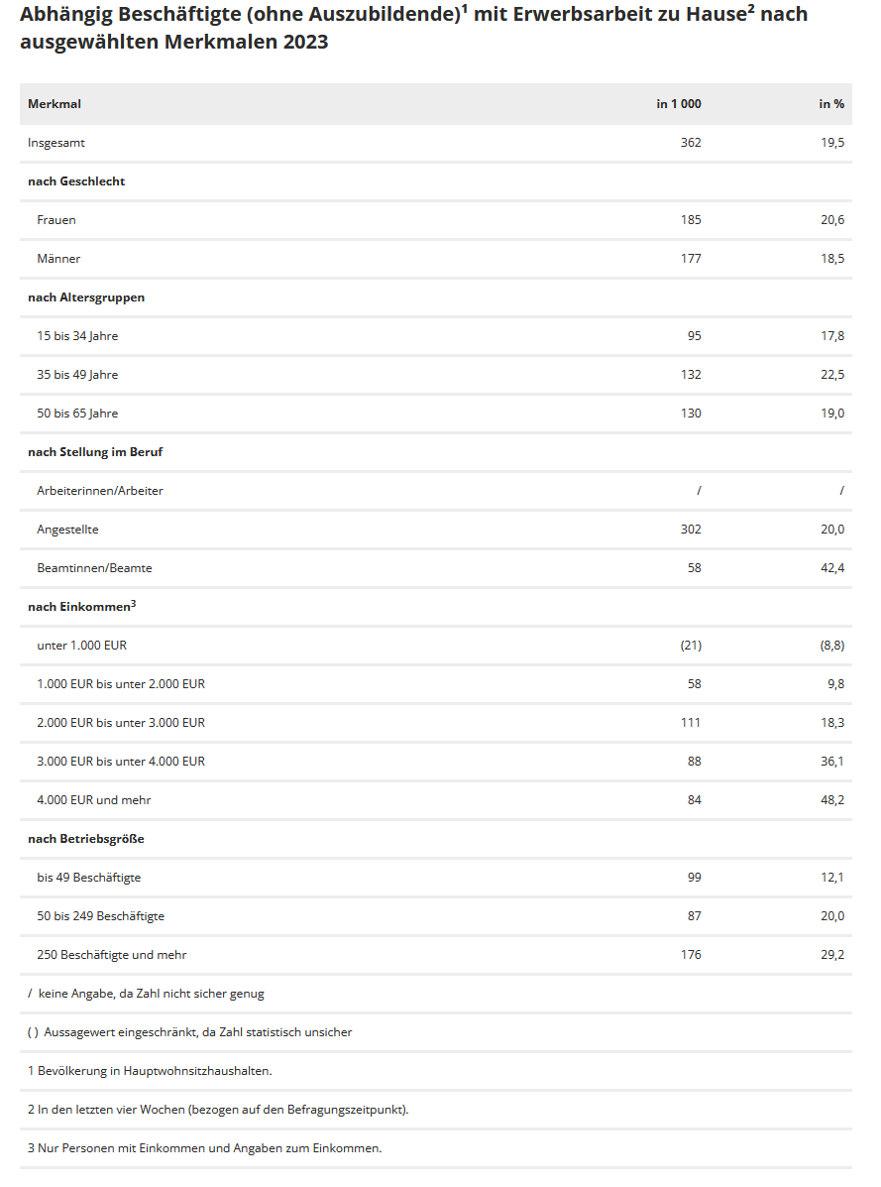
Task: Select the "35 bis 49 Jahre" row label
Action: 77,375
